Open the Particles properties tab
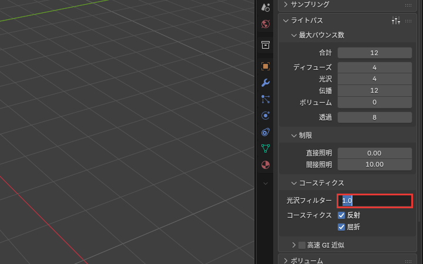The image size is (423, 264). (266, 99)
